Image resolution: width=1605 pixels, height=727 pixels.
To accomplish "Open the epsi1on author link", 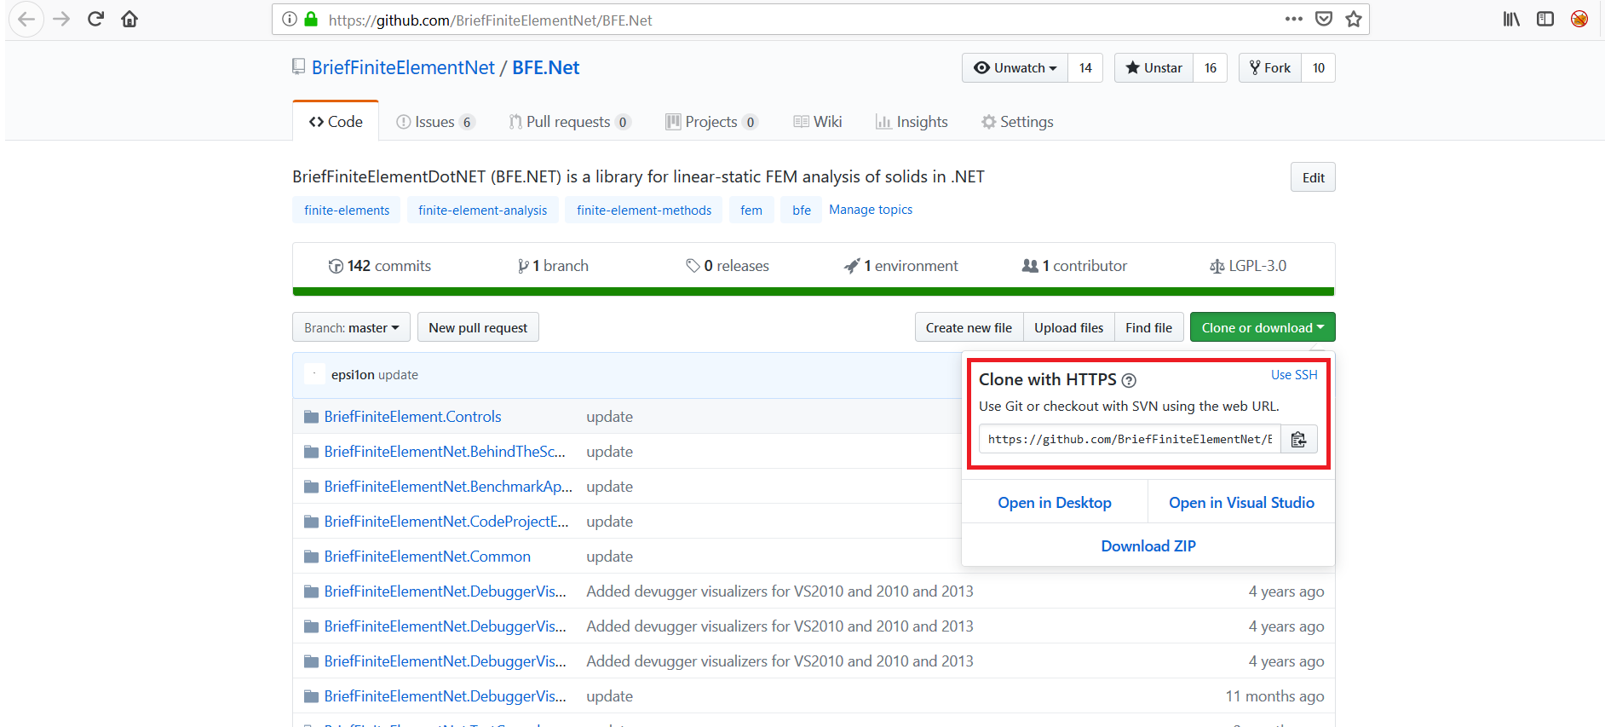I will pyautogui.click(x=353, y=375).
